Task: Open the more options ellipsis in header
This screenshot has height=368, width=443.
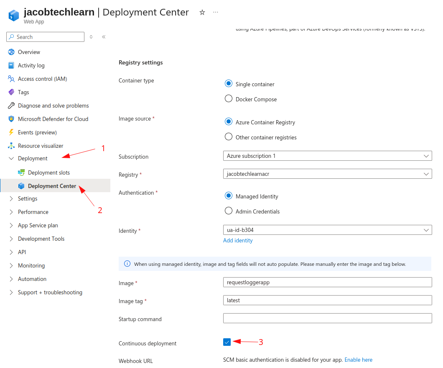Action: pos(216,13)
